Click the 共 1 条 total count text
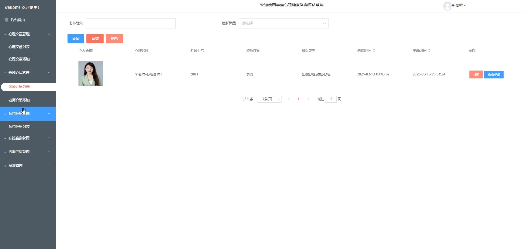The image size is (525, 249). pos(248,99)
